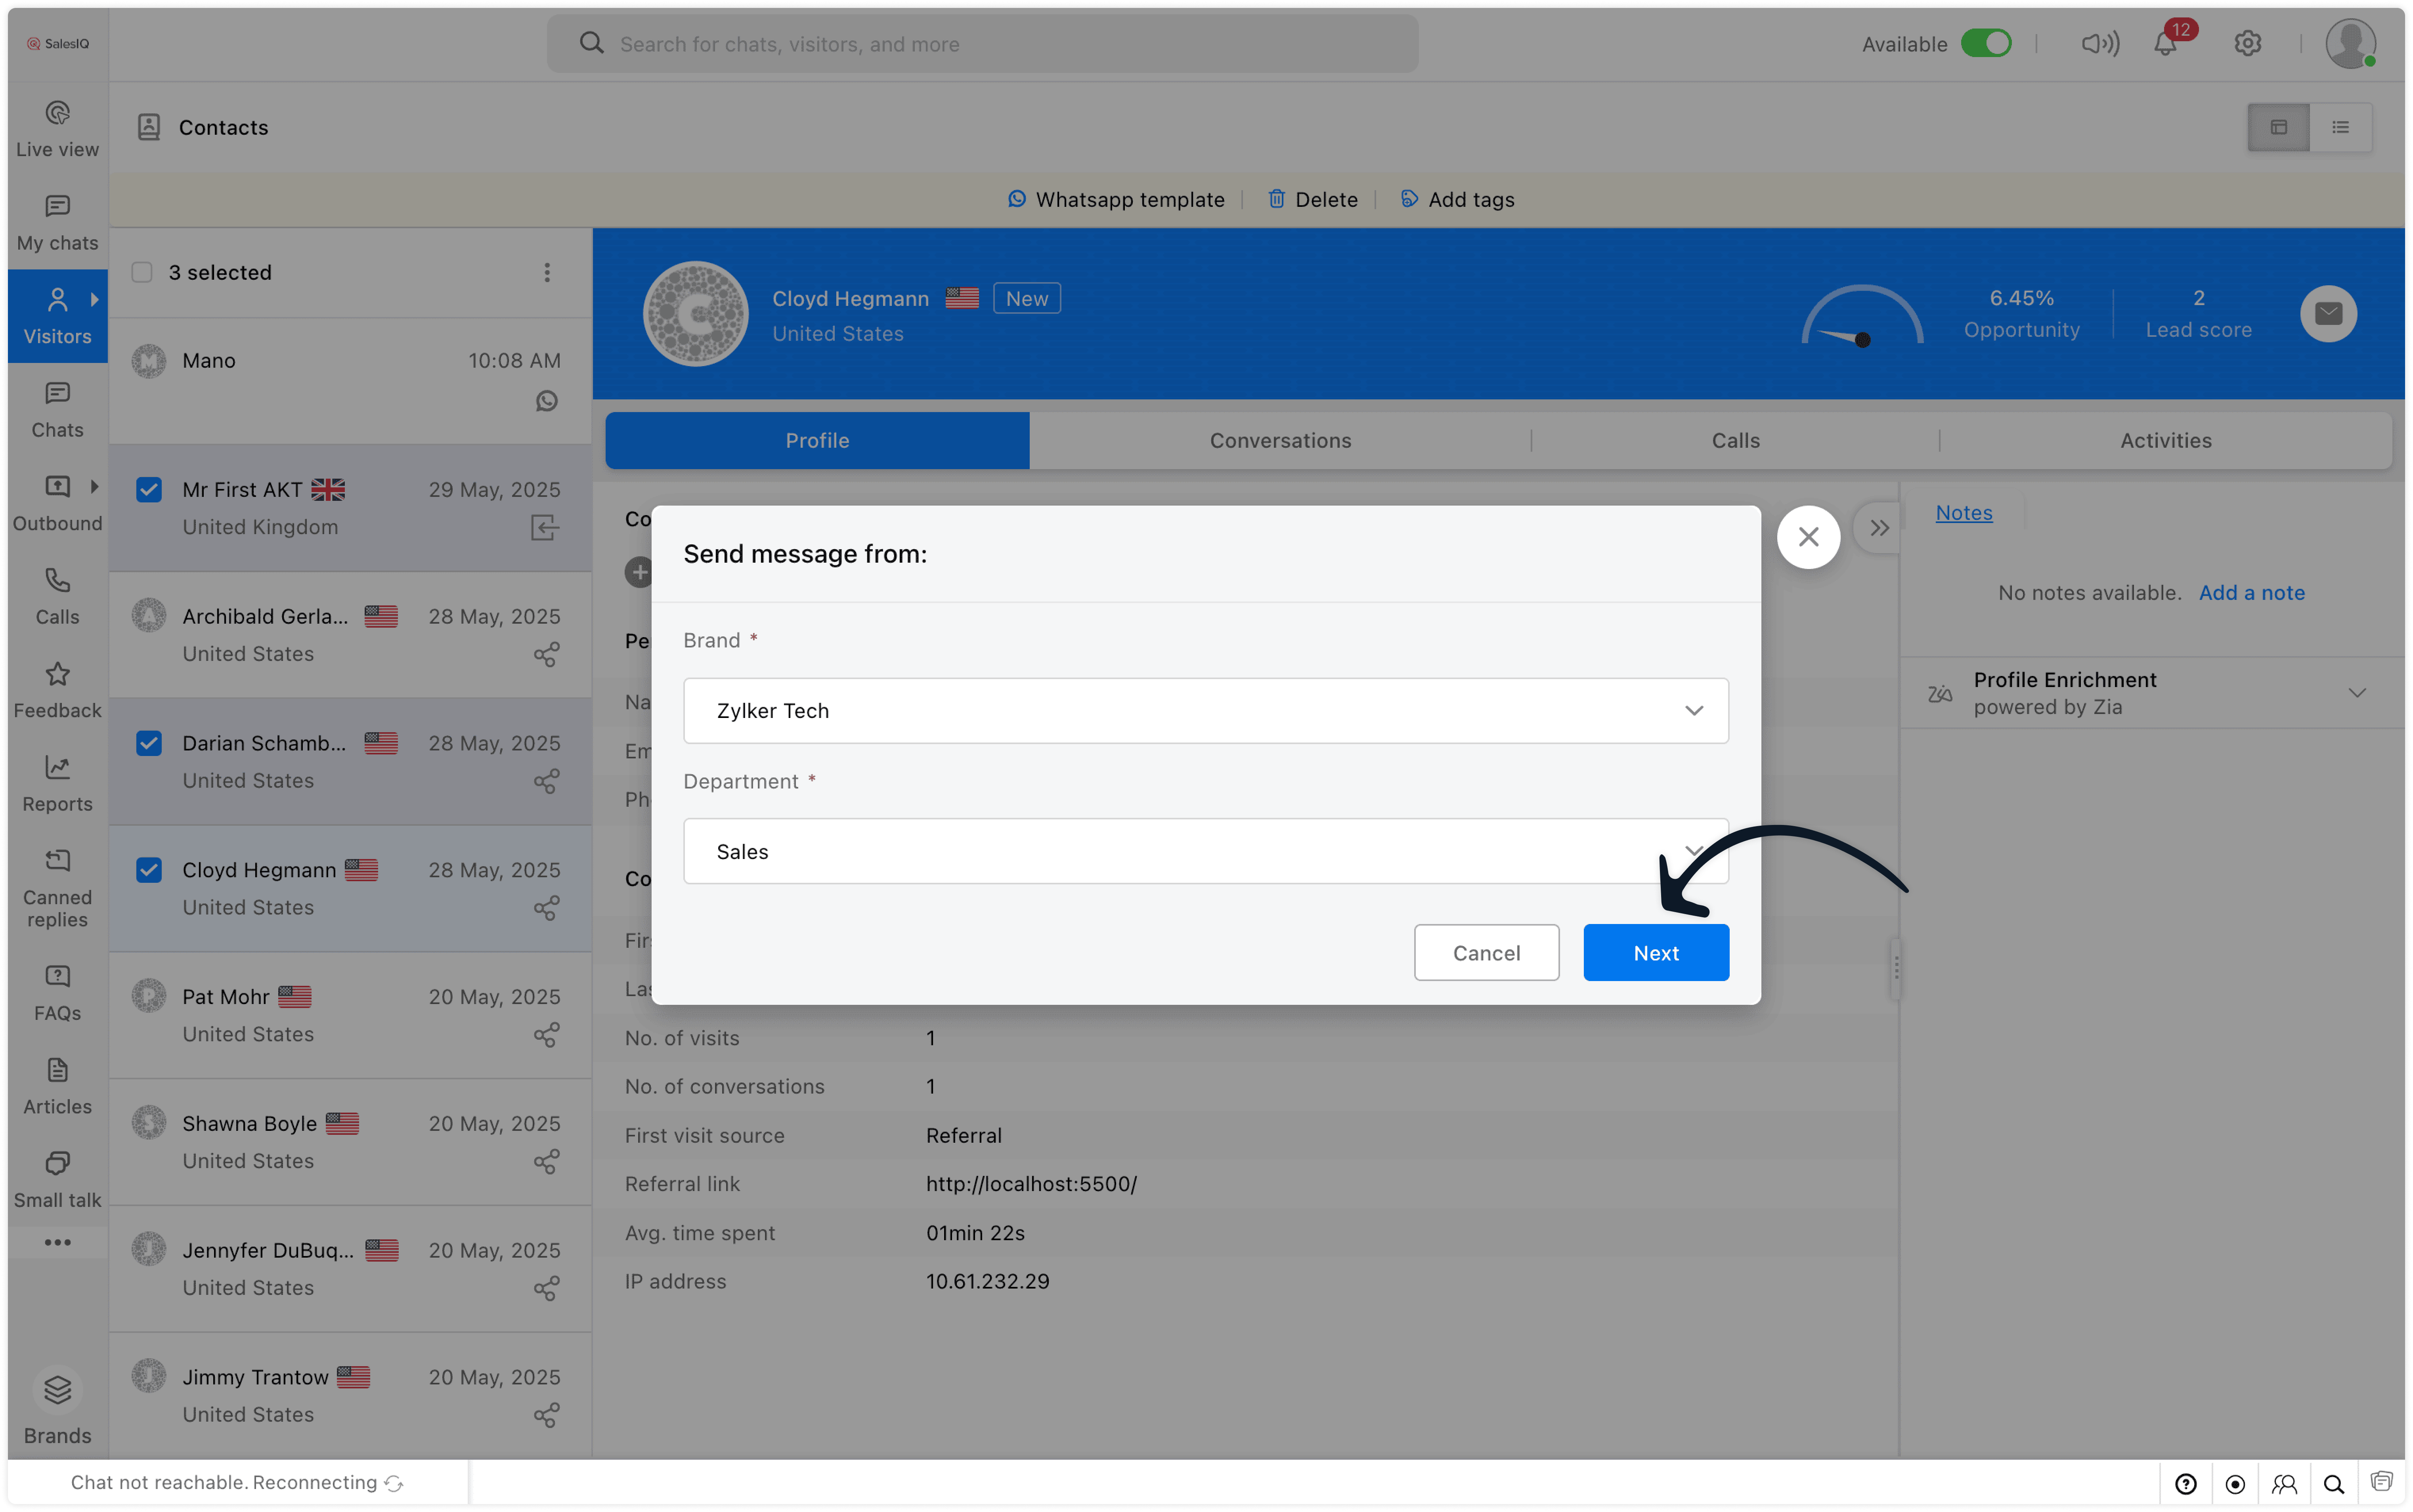Open the settings gear icon
Screen dimensions: 2413x1512
pos(2247,44)
